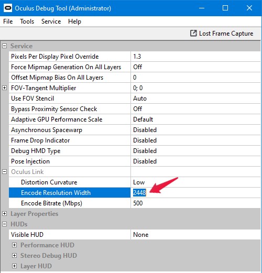Collapse the Oculus Link group
Viewport: 262px width, 273px height.
pos(5,172)
